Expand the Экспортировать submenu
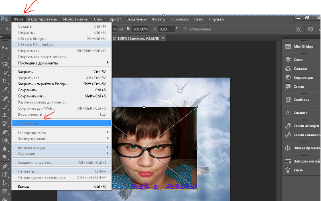This screenshot has width=321, height=201. coord(61,139)
